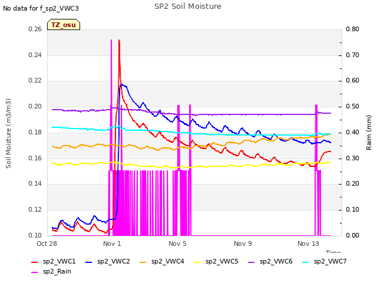This screenshot has width=377, height=283.
Task: Click the Oct 28 x-axis tick label
Action: [x=47, y=243]
